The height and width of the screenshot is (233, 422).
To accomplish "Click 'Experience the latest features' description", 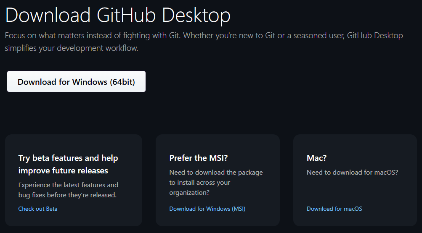I will [x=68, y=190].
